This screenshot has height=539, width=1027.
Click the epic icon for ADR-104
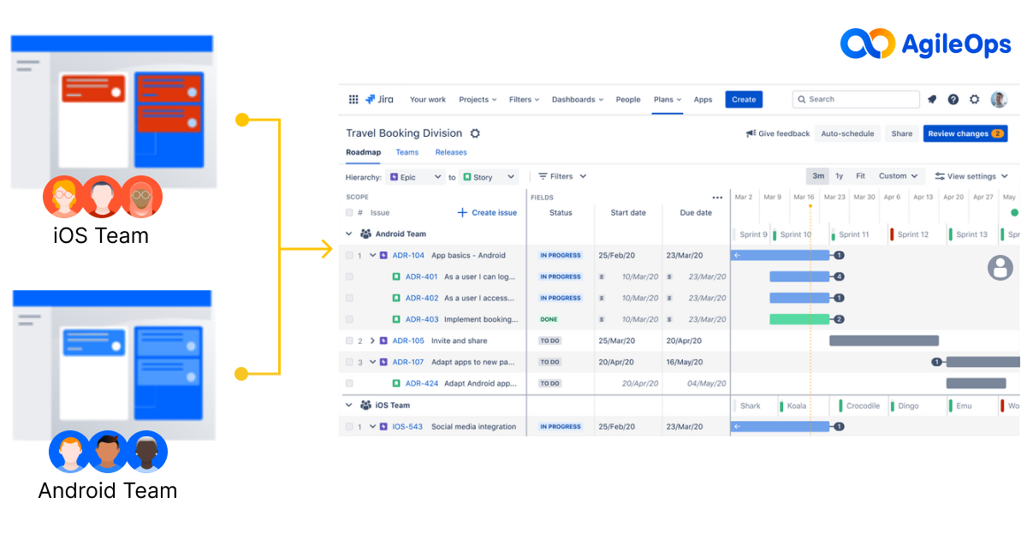tap(383, 256)
